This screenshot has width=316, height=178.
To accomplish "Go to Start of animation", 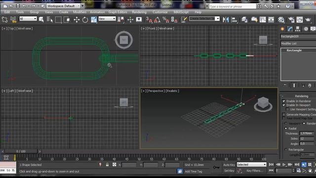I will pos(271,165).
